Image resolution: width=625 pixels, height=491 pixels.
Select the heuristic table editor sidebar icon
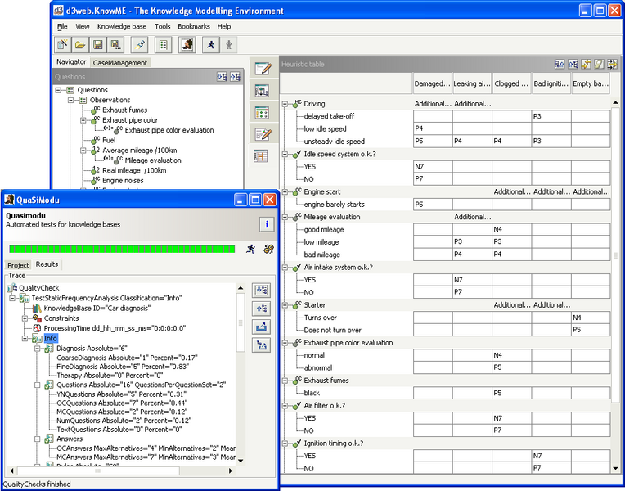pos(262,155)
